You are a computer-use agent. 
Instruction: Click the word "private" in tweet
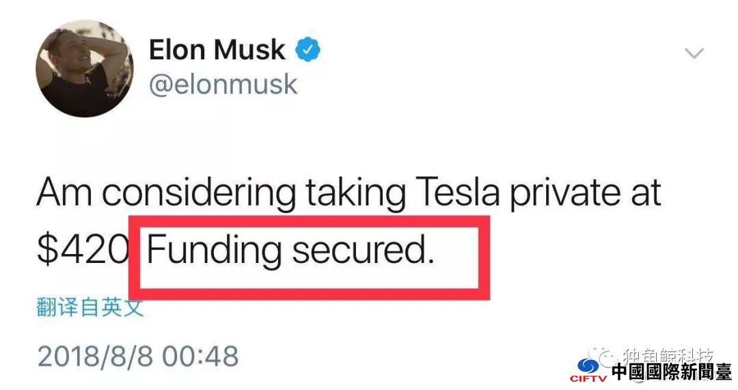pyautogui.click(x=566, y=194)
